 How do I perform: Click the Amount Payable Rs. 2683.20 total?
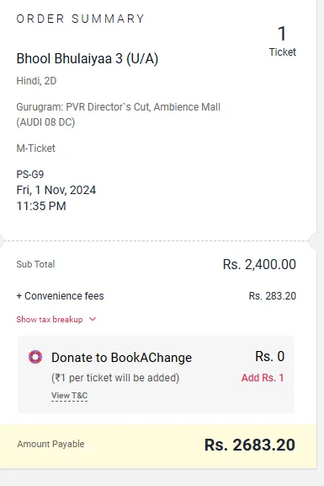(x=250, y=445)
